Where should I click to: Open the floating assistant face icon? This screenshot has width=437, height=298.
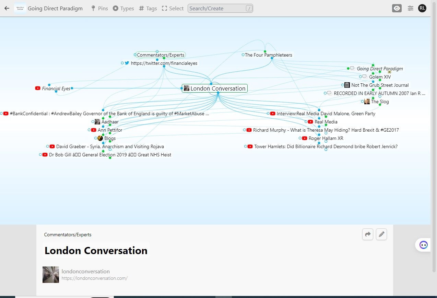click(x=424, y=245)
